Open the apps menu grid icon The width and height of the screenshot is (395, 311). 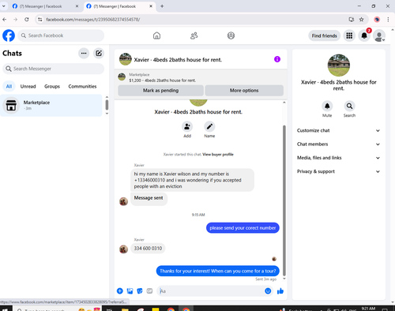(x=349, y=36)
